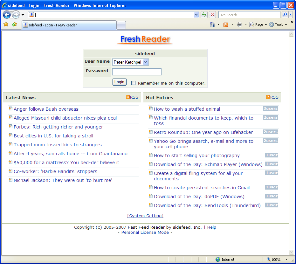The image size is (296, 264).
Task: Click the Login button
Action: pyautogui.click(x=119, y=82)
